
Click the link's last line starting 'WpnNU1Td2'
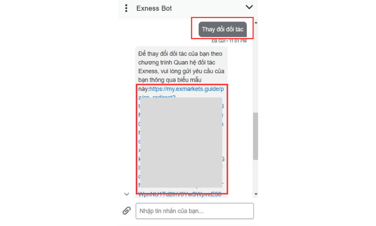pyautogui.click(x=180, y=194)
